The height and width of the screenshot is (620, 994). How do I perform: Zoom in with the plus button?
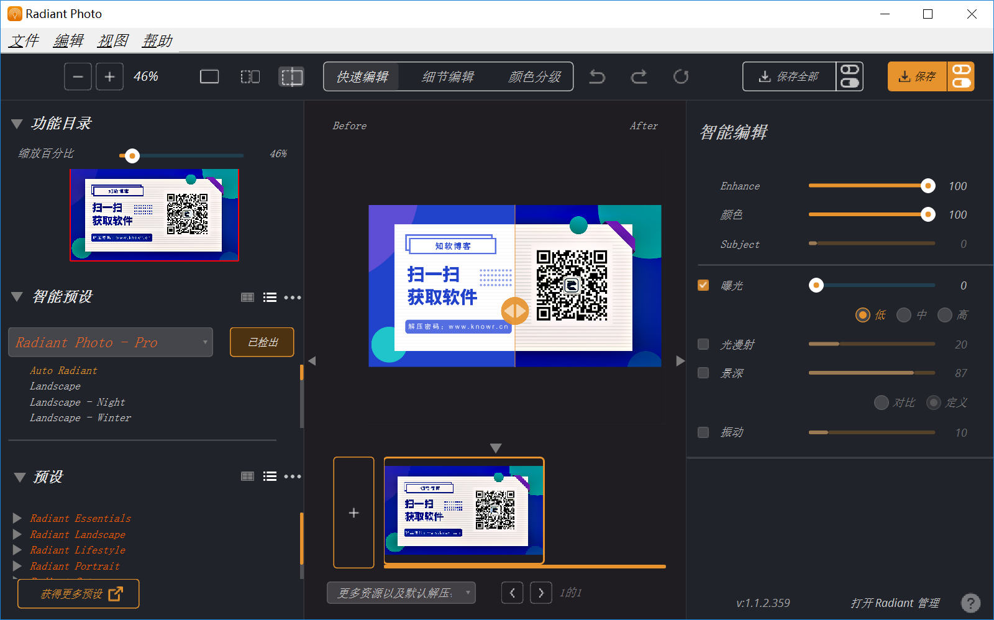tap(109, 76)
